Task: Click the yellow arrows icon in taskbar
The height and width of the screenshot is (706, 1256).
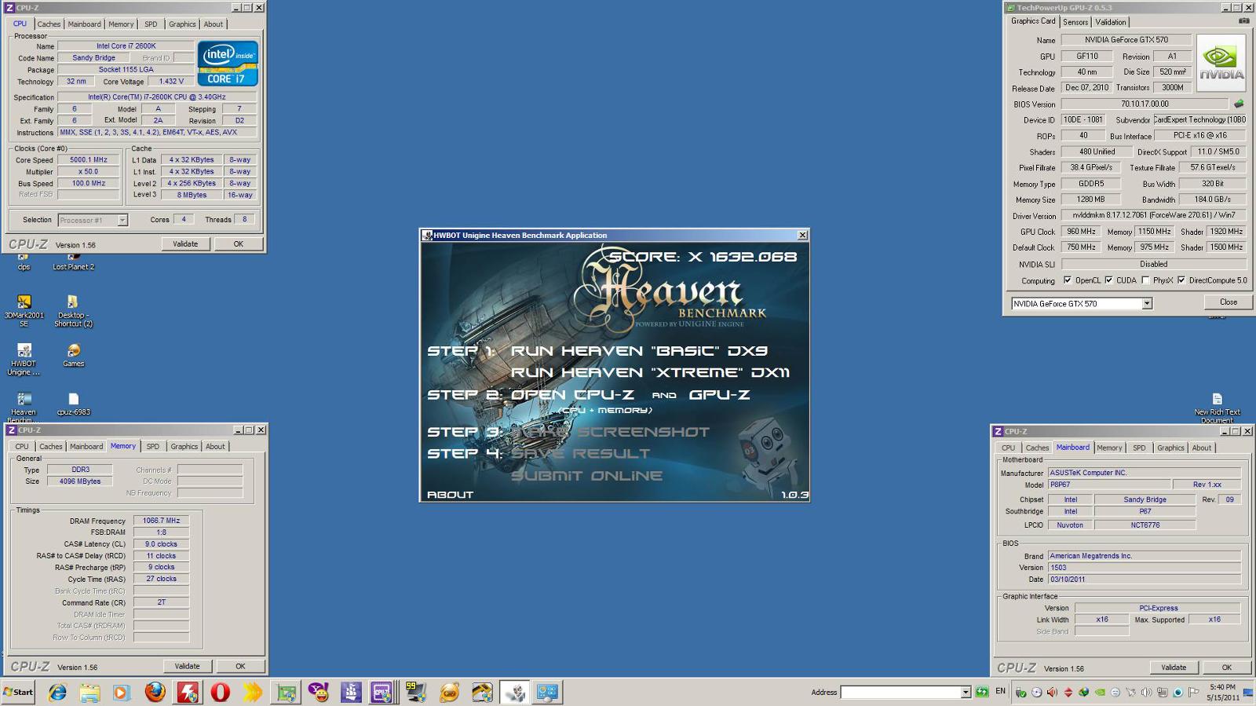Action: (253, 692)
